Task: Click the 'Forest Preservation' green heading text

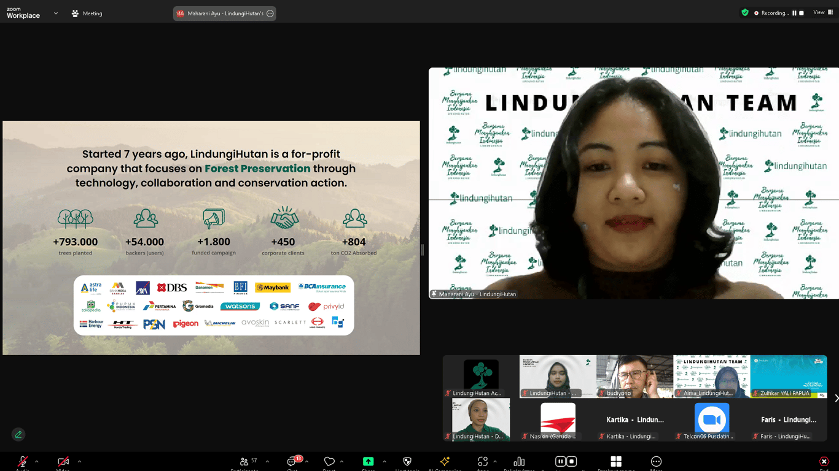Action: click(257, 169)
